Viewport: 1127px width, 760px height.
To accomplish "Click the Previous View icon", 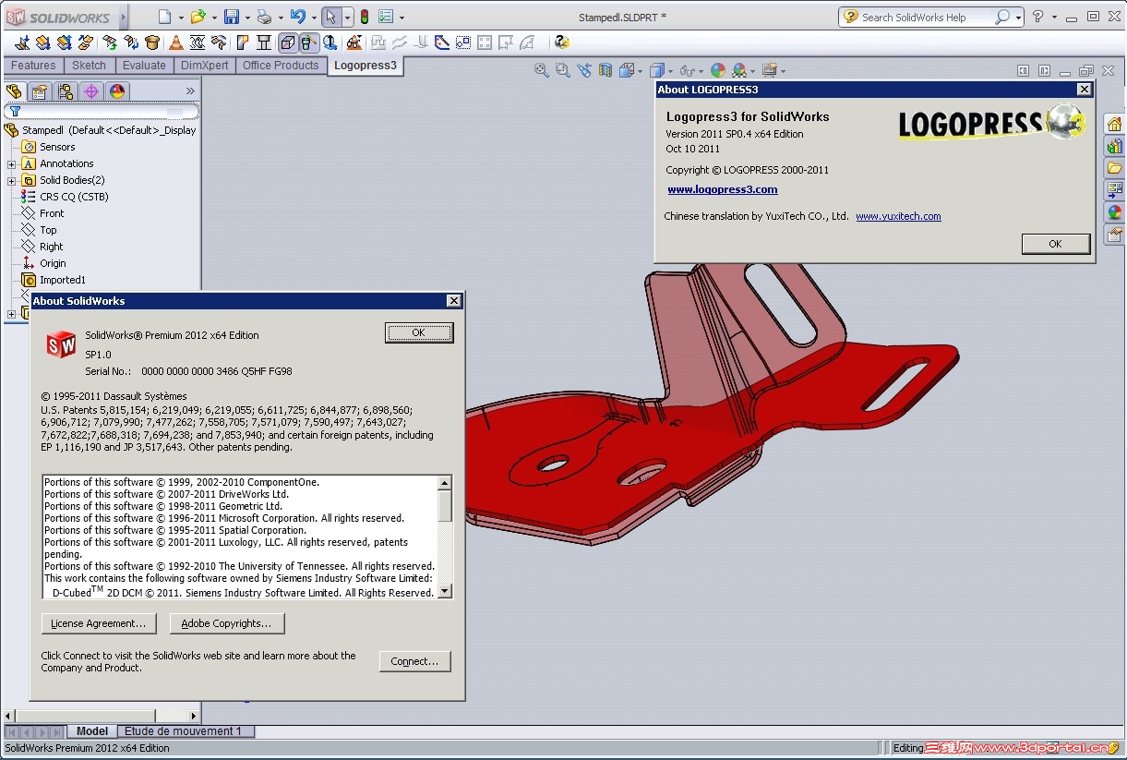I will coord(584,70).
